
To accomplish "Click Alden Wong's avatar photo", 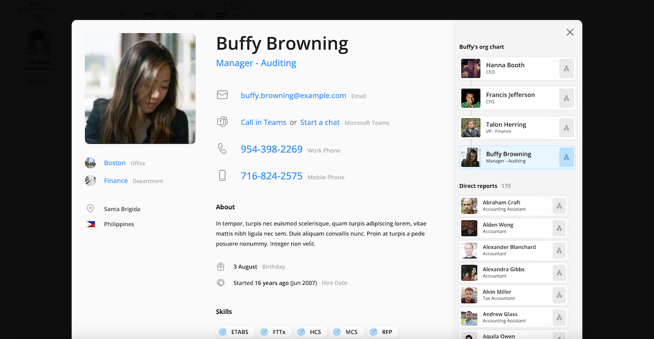I will pos(469,228).
